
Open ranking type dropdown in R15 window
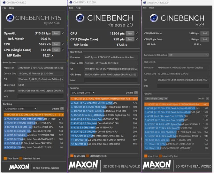20,109
